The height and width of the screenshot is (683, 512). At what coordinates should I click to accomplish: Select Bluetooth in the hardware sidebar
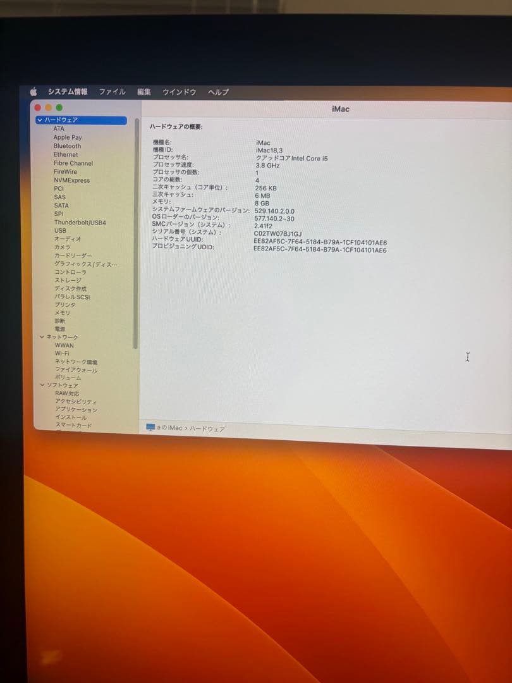pos(67,145)
